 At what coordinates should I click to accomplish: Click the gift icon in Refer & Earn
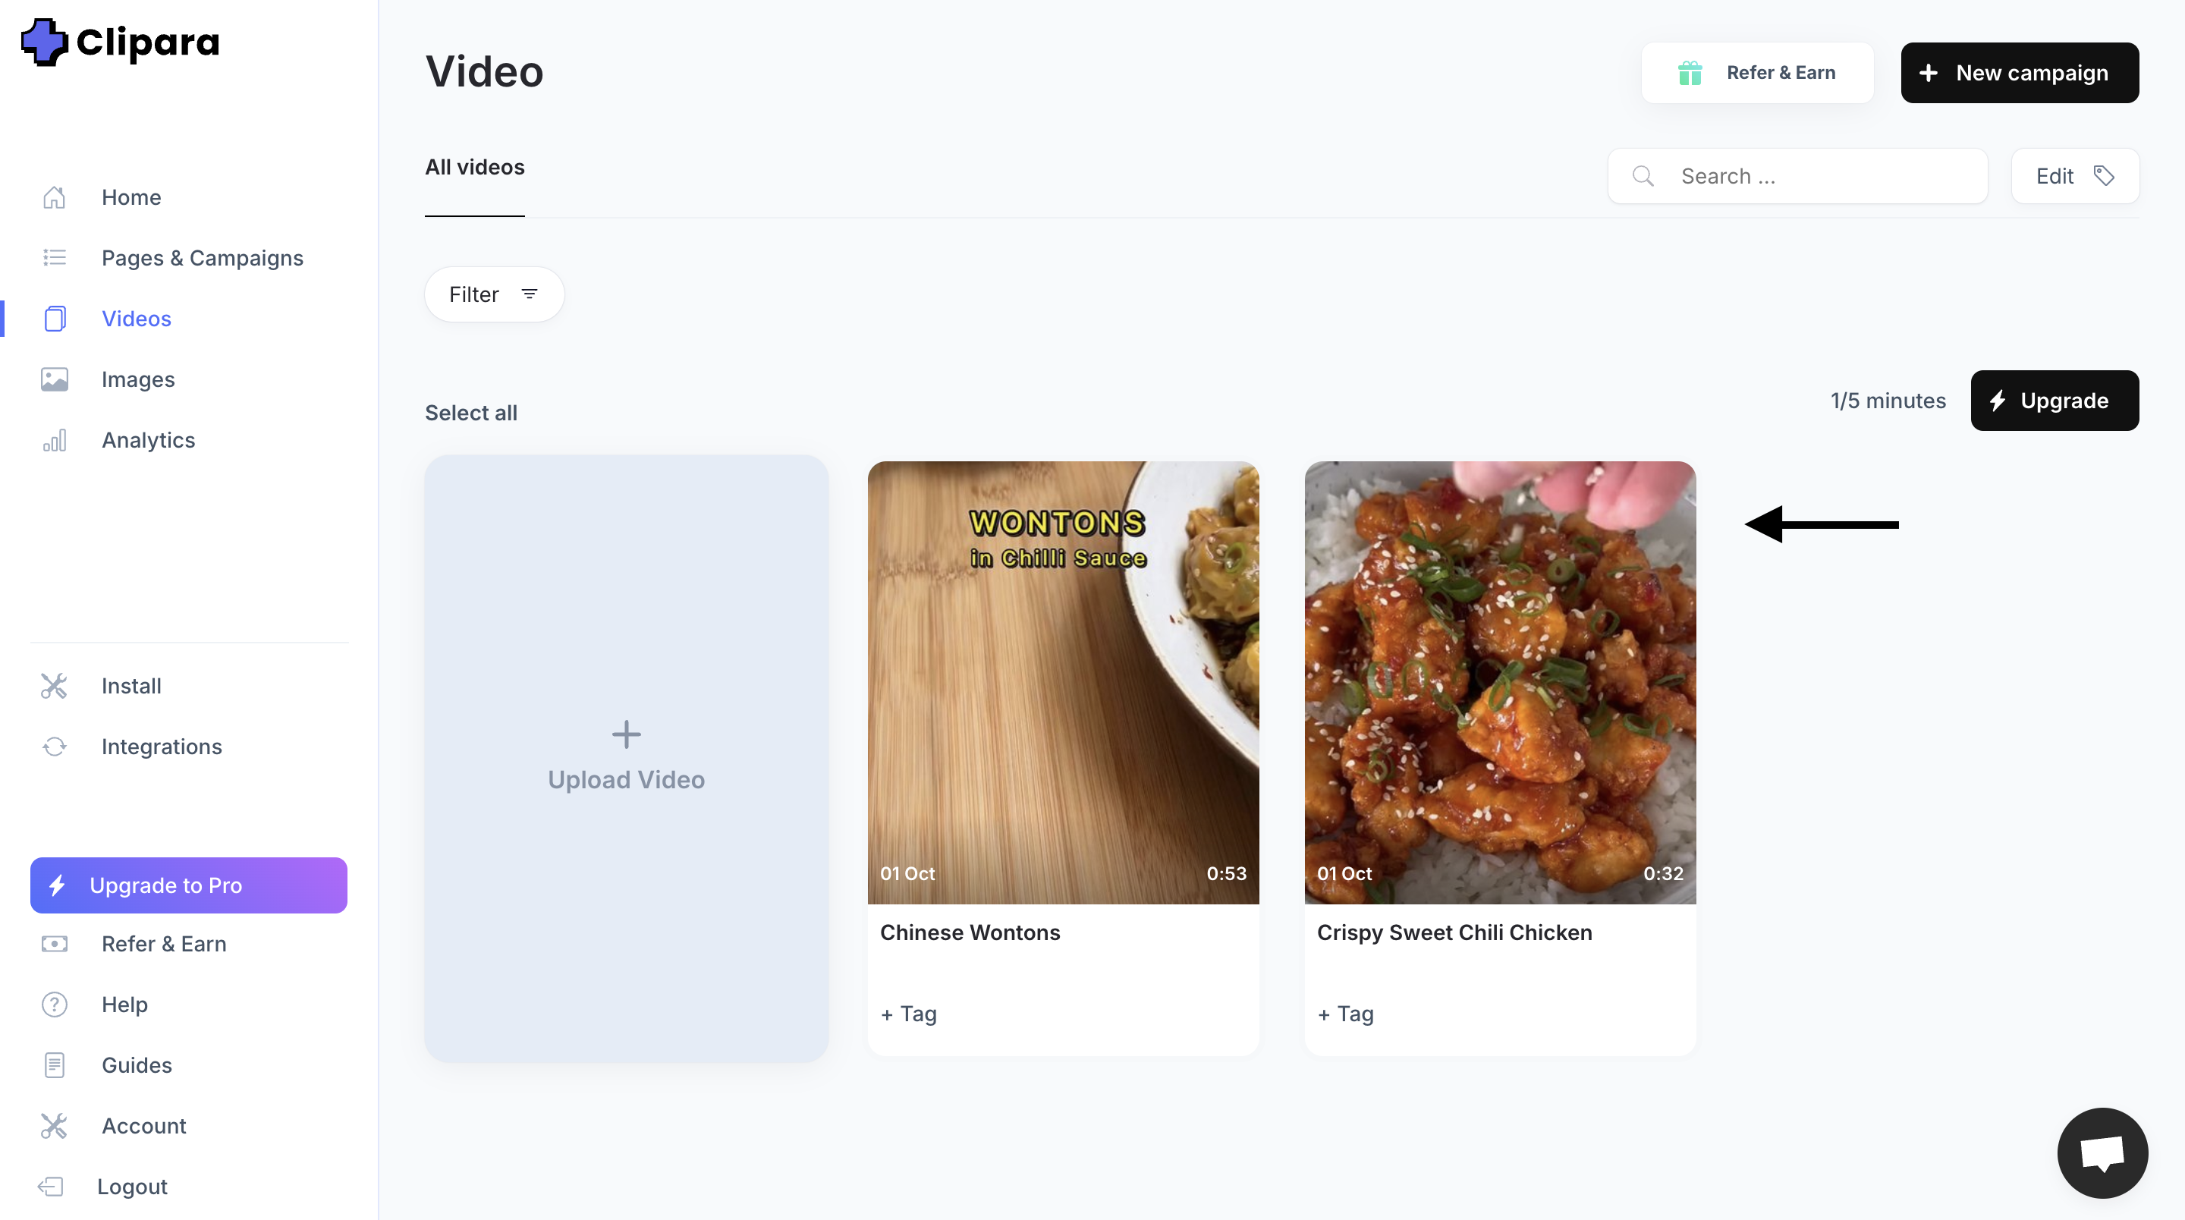1690,73
